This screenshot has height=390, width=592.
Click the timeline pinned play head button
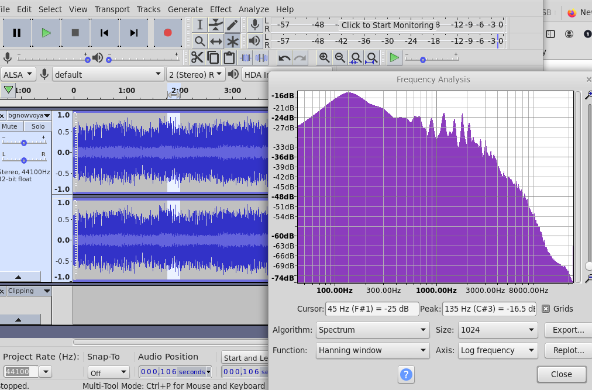point(8,90)
